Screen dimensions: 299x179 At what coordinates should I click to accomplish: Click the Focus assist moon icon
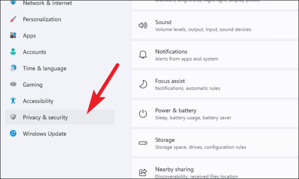(143, 84)
